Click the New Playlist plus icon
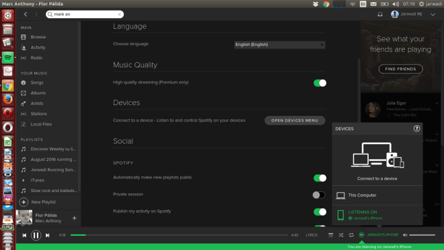 (x=24, y=202)
